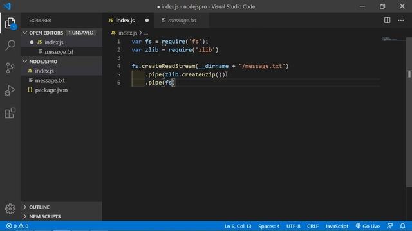Click the createReadStream code on line 4
412x231 pixels.
tap(168, 66)
